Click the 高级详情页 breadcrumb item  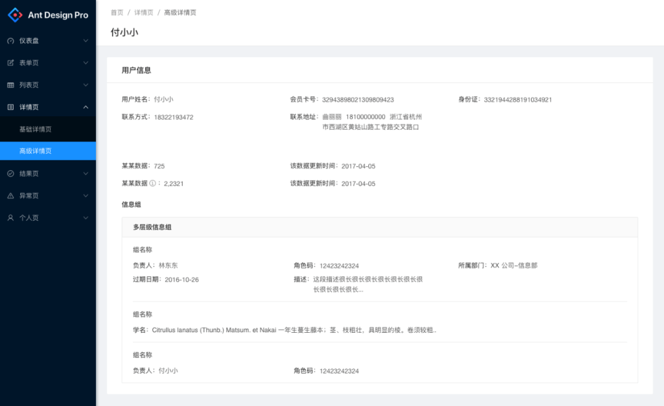pyautogui.click(x=180, y=13)
